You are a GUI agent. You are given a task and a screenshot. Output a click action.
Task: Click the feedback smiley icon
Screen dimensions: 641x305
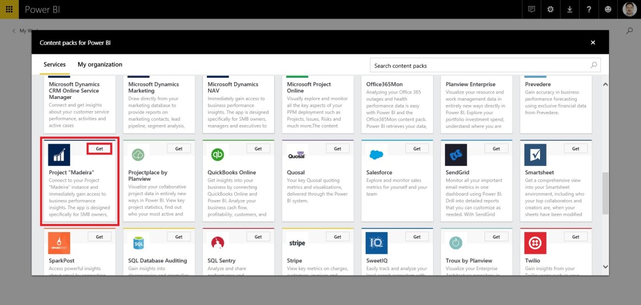click(x=608, y=9)
